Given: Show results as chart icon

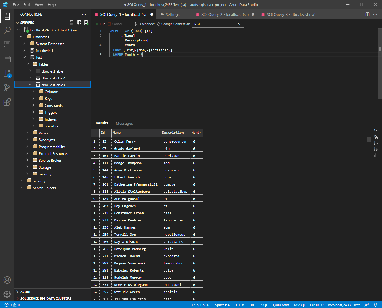Looking at the screenshot, I should 375,155.
